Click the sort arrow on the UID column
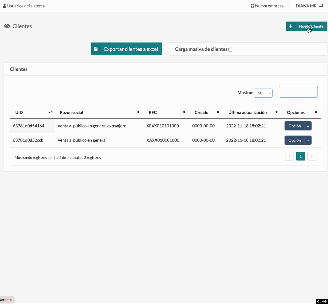 click(51, 111)
